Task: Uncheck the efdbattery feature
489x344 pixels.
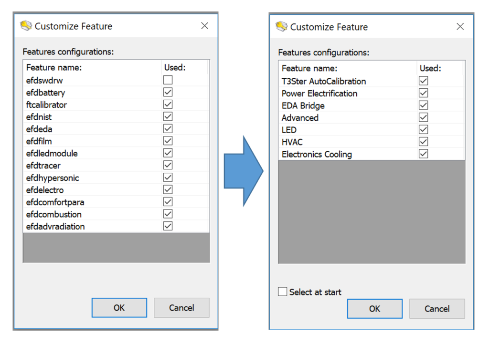Action: (168, 93)
